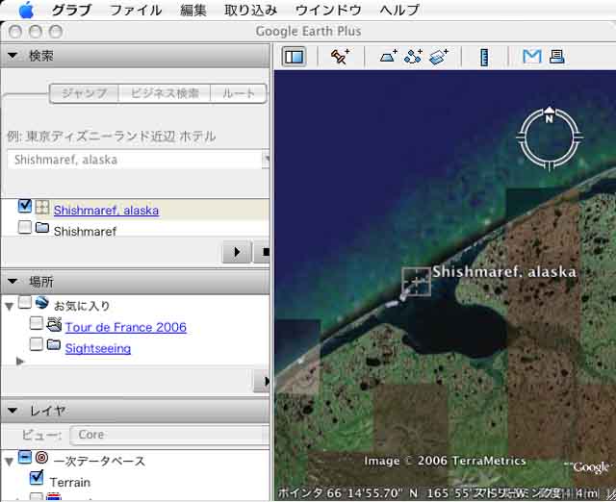The image size is (616, 502).
Task: Add a polygon from the toolbar
Action: pos(388,57)
